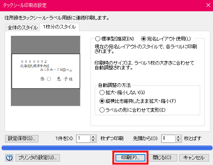The width and height of the screenshot is (213, 165).
Task: Focus the 1件を copies input field
Action: click(x=83, y=139)
